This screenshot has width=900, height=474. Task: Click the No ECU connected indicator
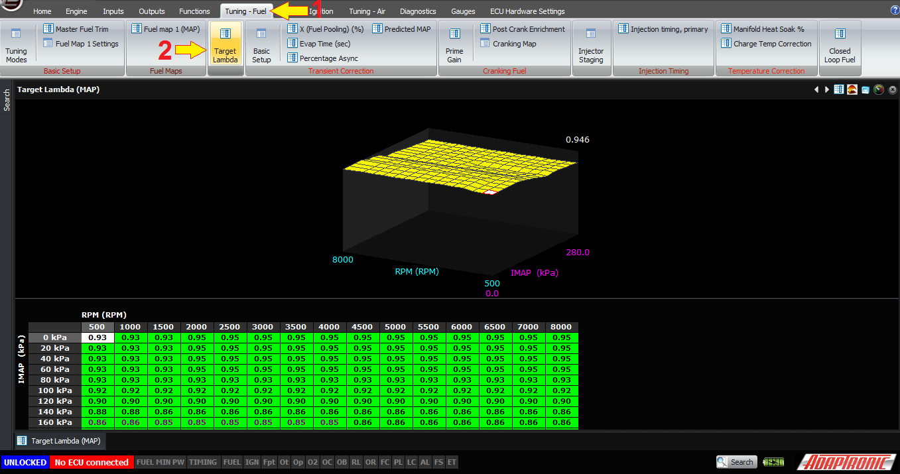click(92, 462)
